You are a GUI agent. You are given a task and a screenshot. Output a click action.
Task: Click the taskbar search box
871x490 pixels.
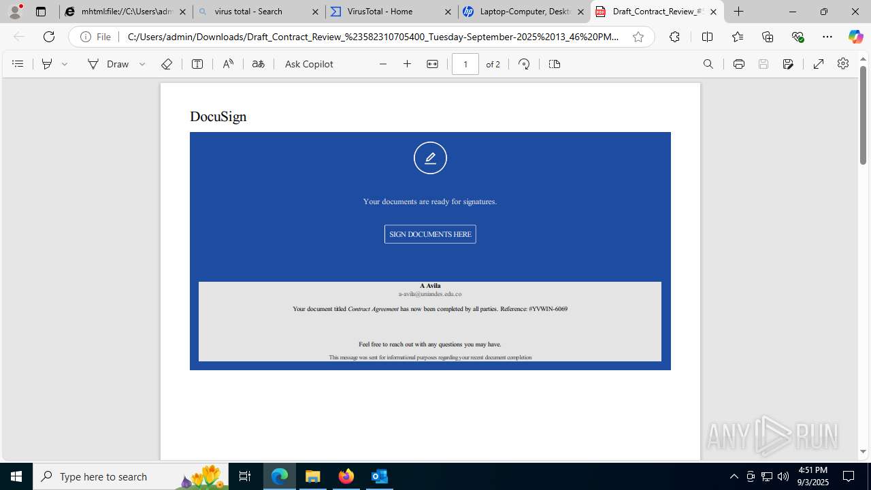point(132,476)
